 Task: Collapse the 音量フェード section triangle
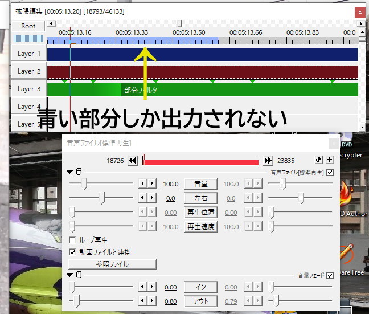pos(69,275)
